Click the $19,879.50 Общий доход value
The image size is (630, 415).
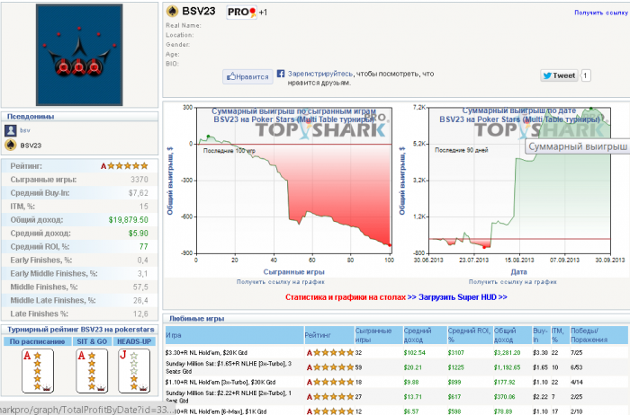tap(128, 220)
